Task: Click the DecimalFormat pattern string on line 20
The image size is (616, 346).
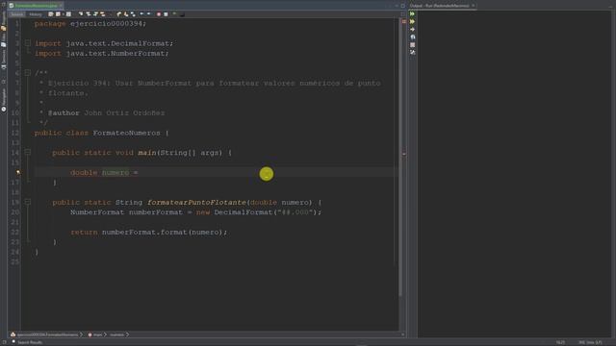Action: [x=295, y=212]
